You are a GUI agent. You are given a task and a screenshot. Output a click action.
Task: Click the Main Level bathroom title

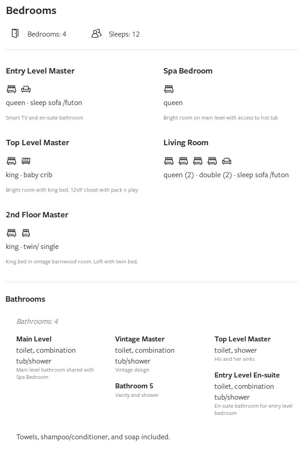coord(34,339)
